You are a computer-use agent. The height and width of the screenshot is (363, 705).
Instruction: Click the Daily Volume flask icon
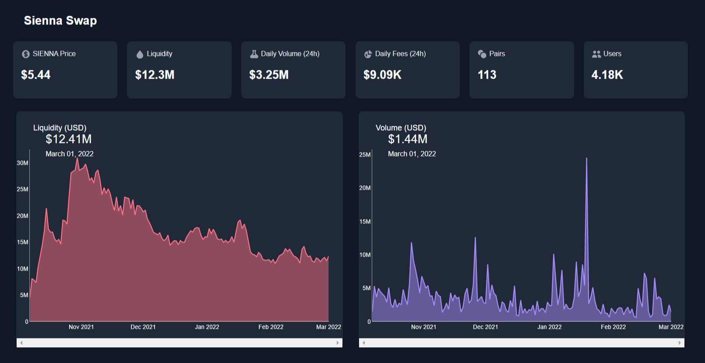[x=254, y=54]
